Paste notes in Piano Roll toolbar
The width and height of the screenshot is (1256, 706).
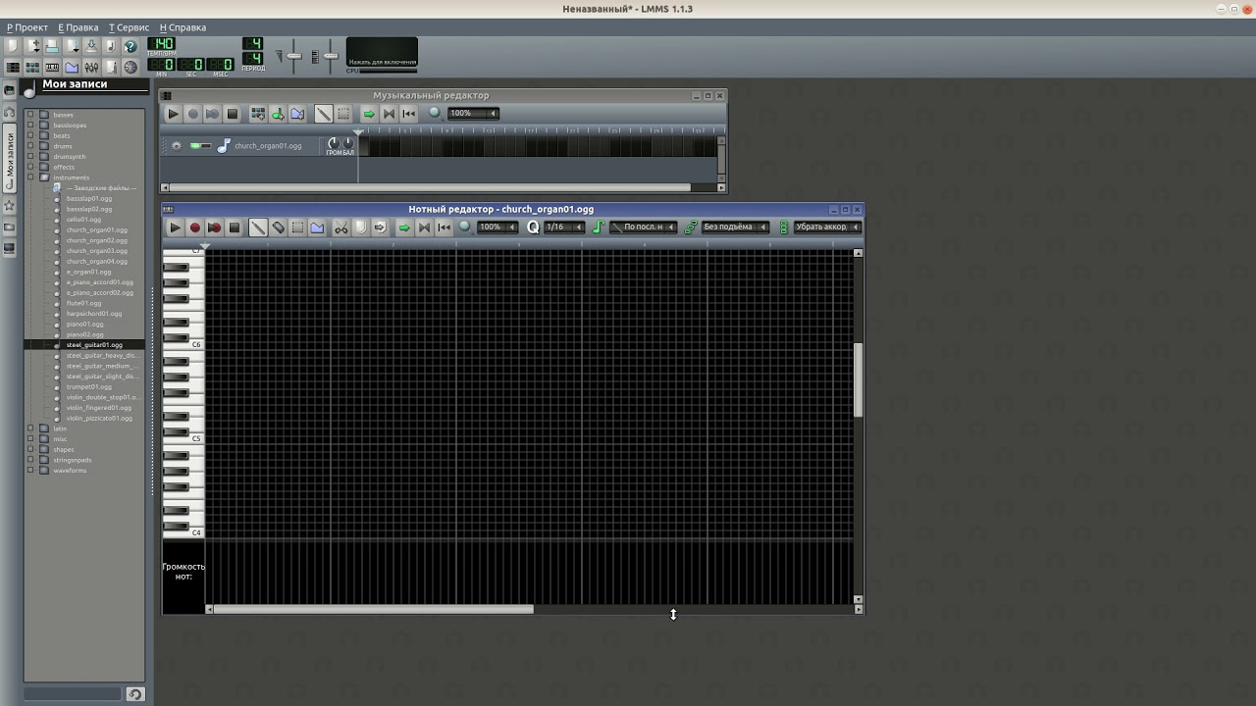pos(380,227)
